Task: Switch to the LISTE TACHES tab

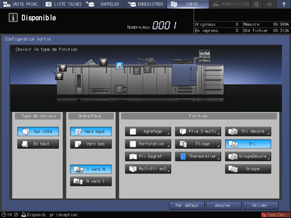Action: click(63, 4)
